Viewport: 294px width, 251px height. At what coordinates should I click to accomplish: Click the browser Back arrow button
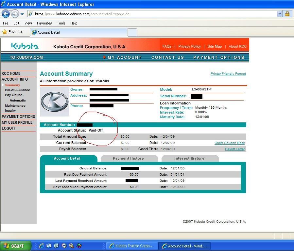pos(6,14)
